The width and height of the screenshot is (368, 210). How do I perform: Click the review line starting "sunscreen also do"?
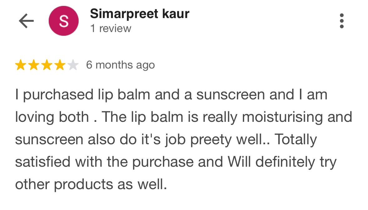(x=166, y=140)
